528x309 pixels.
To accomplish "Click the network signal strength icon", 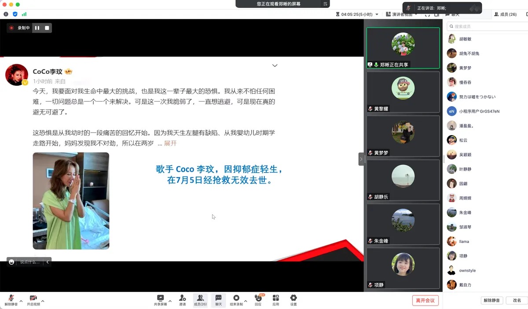I will pos(24,14).
